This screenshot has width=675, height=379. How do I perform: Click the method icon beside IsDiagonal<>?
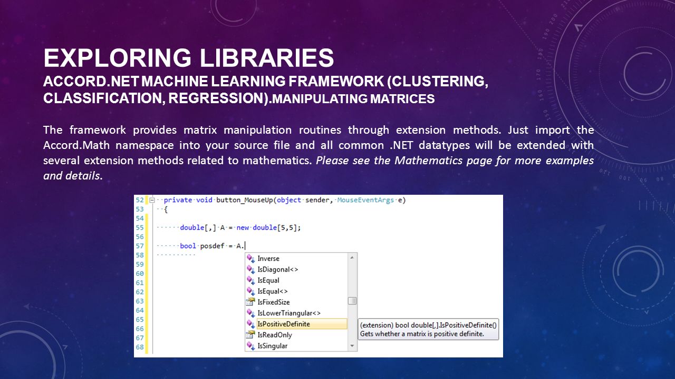[x=251, y=270]
